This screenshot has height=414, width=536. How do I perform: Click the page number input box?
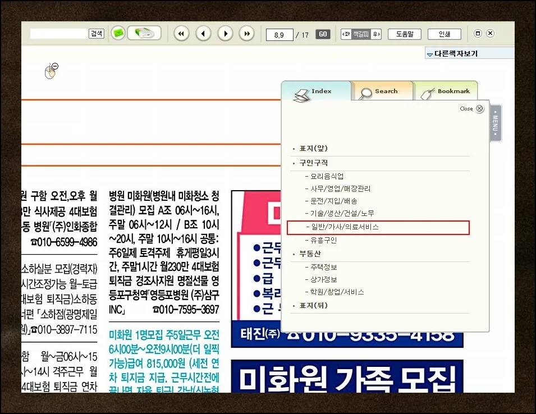point(280,35)
